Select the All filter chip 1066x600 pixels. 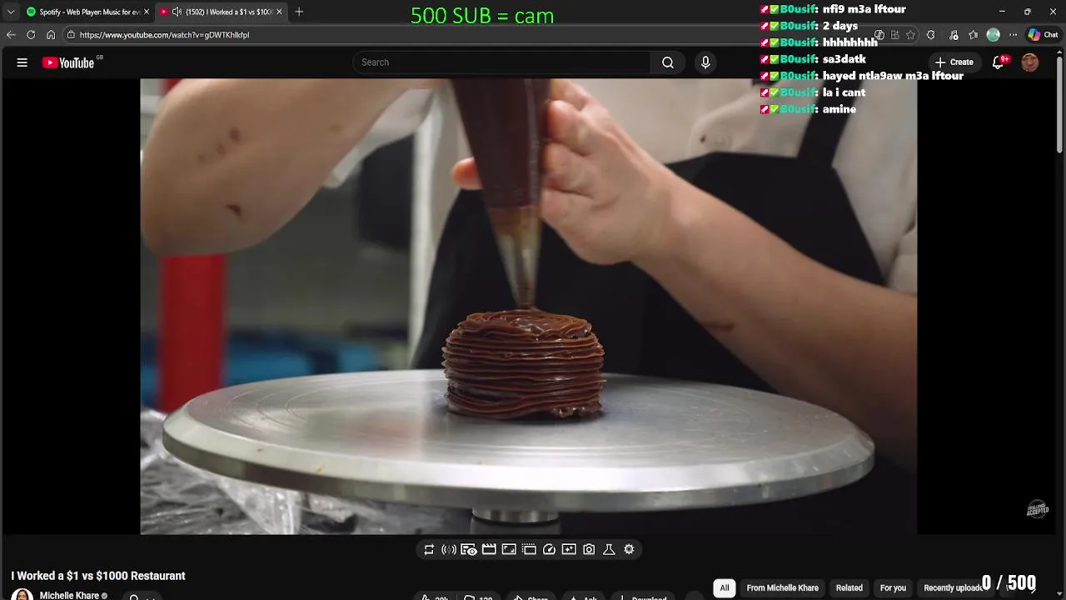(x=725, y=587)
